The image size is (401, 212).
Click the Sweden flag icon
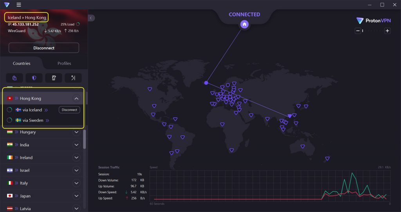click(18, 120)
